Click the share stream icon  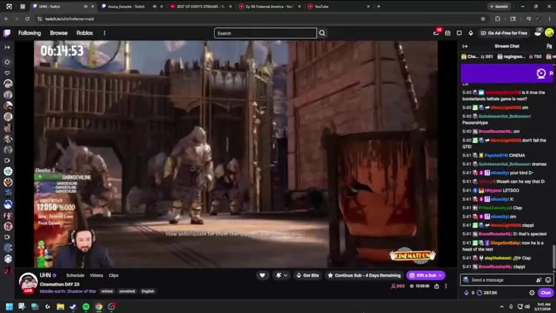(x=436, y=286)
